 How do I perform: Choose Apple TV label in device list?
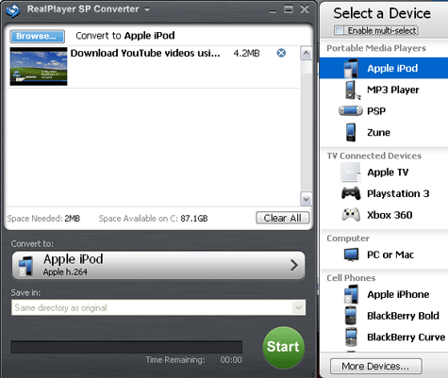388,173
